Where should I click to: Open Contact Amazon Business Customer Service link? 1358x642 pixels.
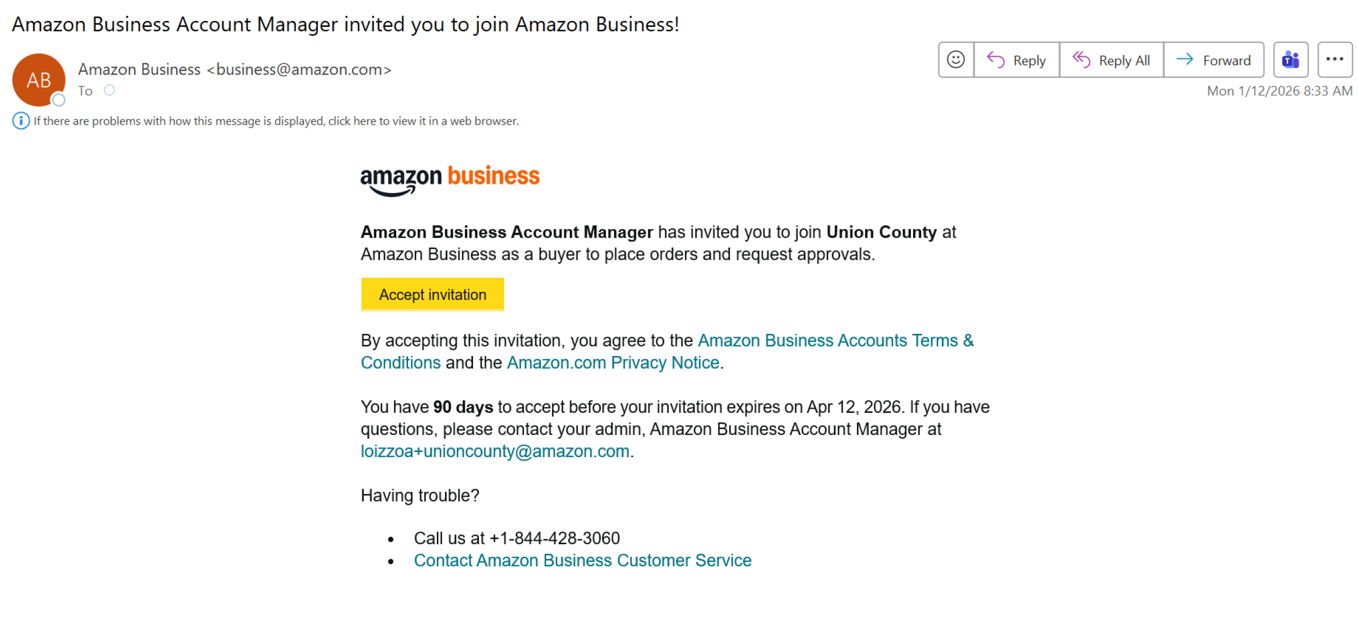click(582, 560)
